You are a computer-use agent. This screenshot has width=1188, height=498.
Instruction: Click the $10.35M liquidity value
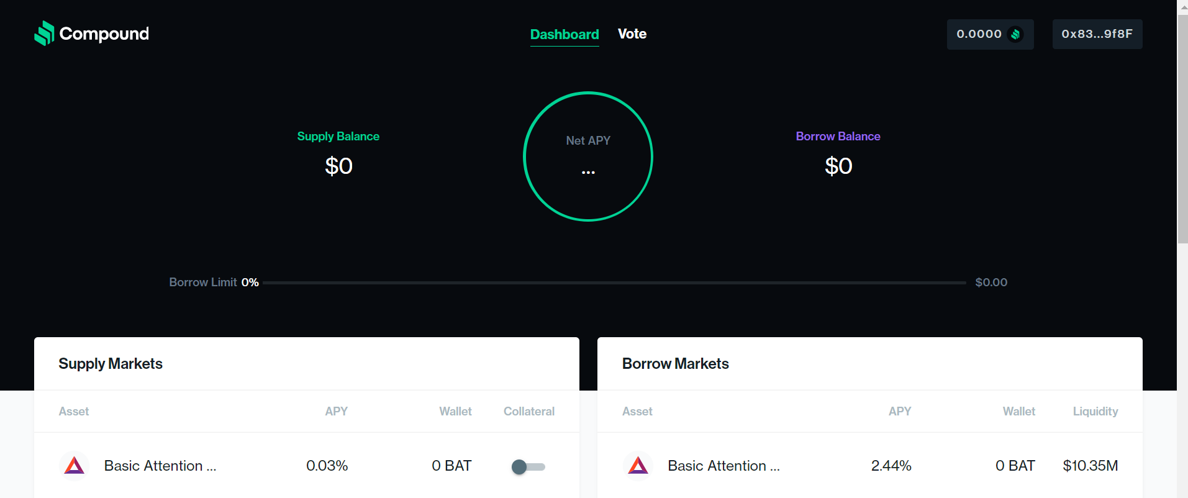click(x=1091, y=466)
